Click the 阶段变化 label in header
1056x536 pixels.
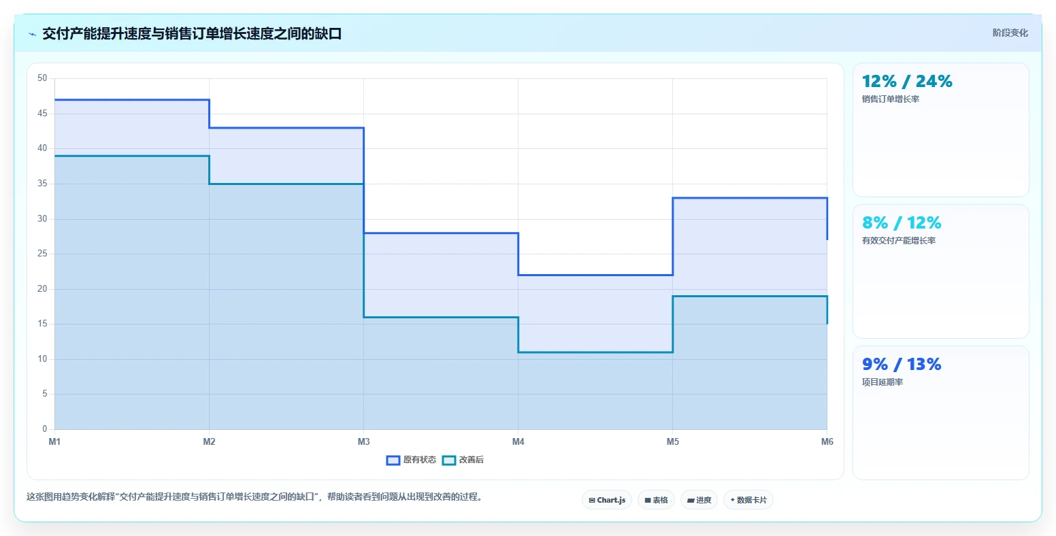pos(1010,33)
